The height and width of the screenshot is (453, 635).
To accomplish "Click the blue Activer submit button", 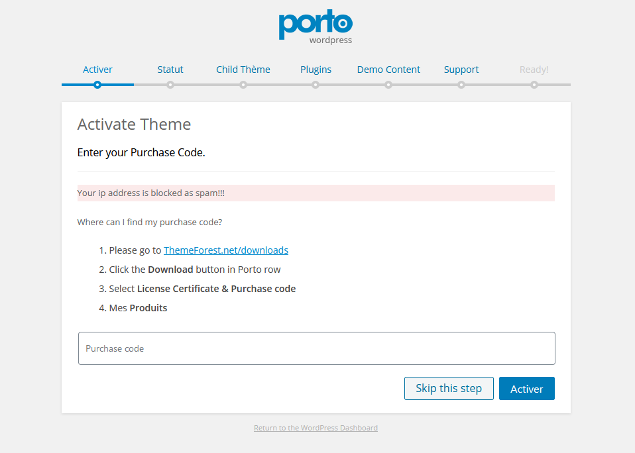I will coord(526,389).
